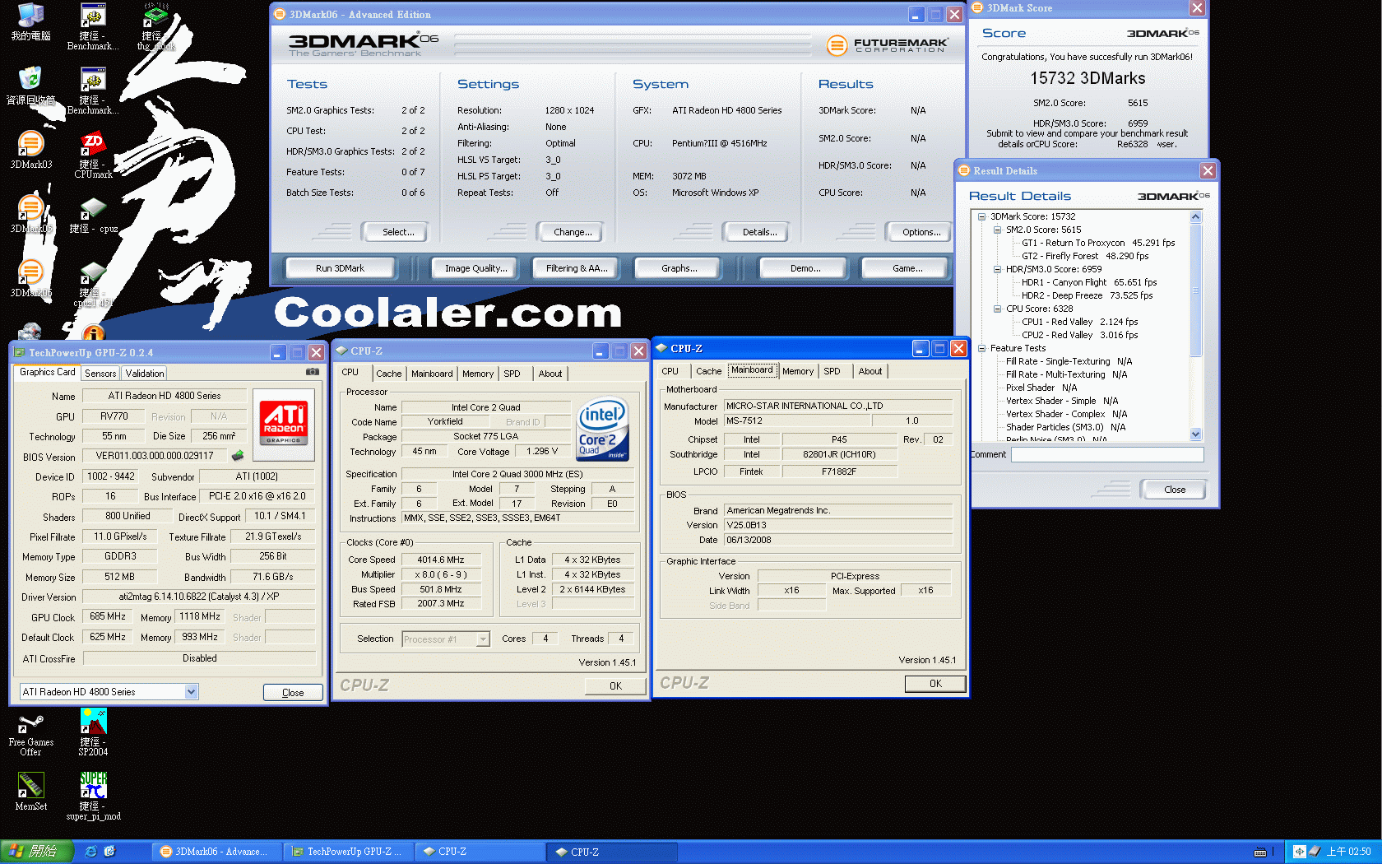This screenshot has height=864, width=1382.
Task: Click OK in the right CPU-Z window
Action: tap(934, 684)
